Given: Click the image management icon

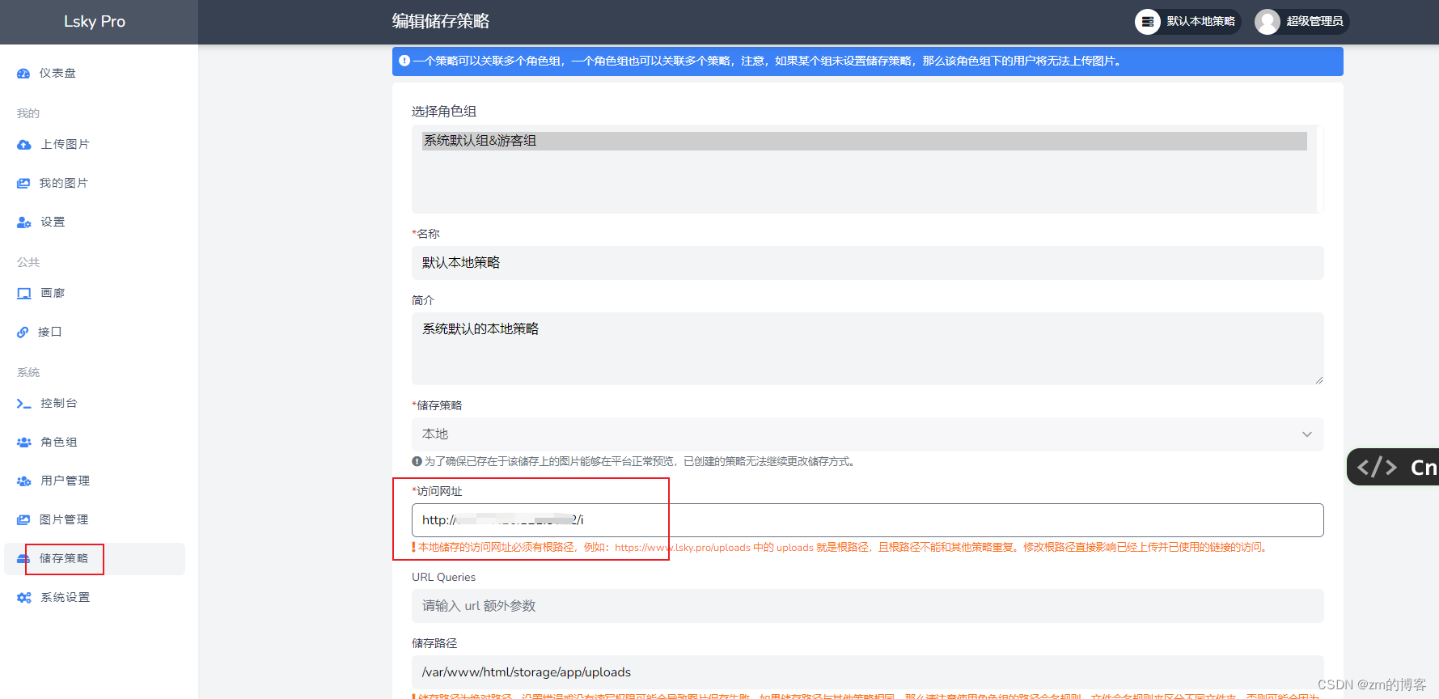Looking at the screenshot, I should coord(23,520).
